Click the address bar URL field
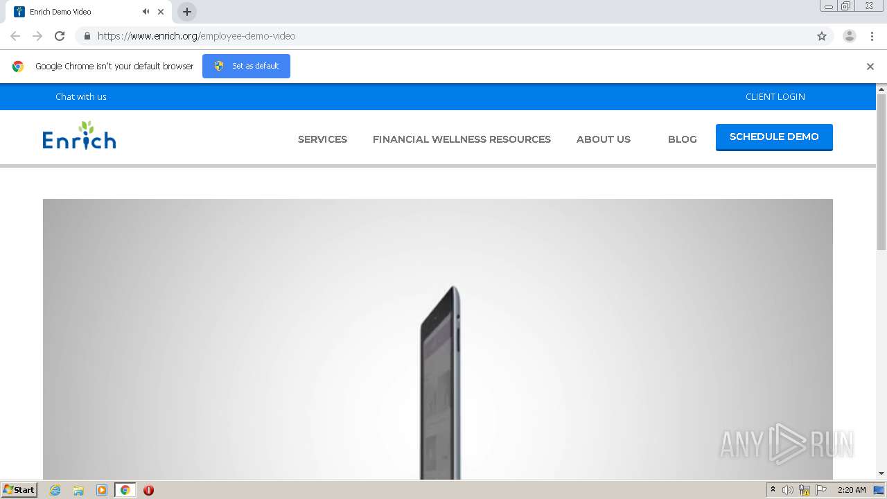This screenshot has width=887, height=499. (443, 36)
